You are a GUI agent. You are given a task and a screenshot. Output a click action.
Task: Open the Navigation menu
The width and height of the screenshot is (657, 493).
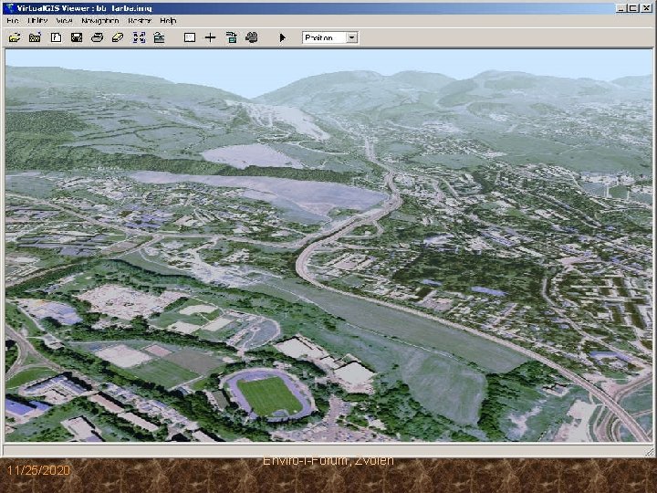99,19
